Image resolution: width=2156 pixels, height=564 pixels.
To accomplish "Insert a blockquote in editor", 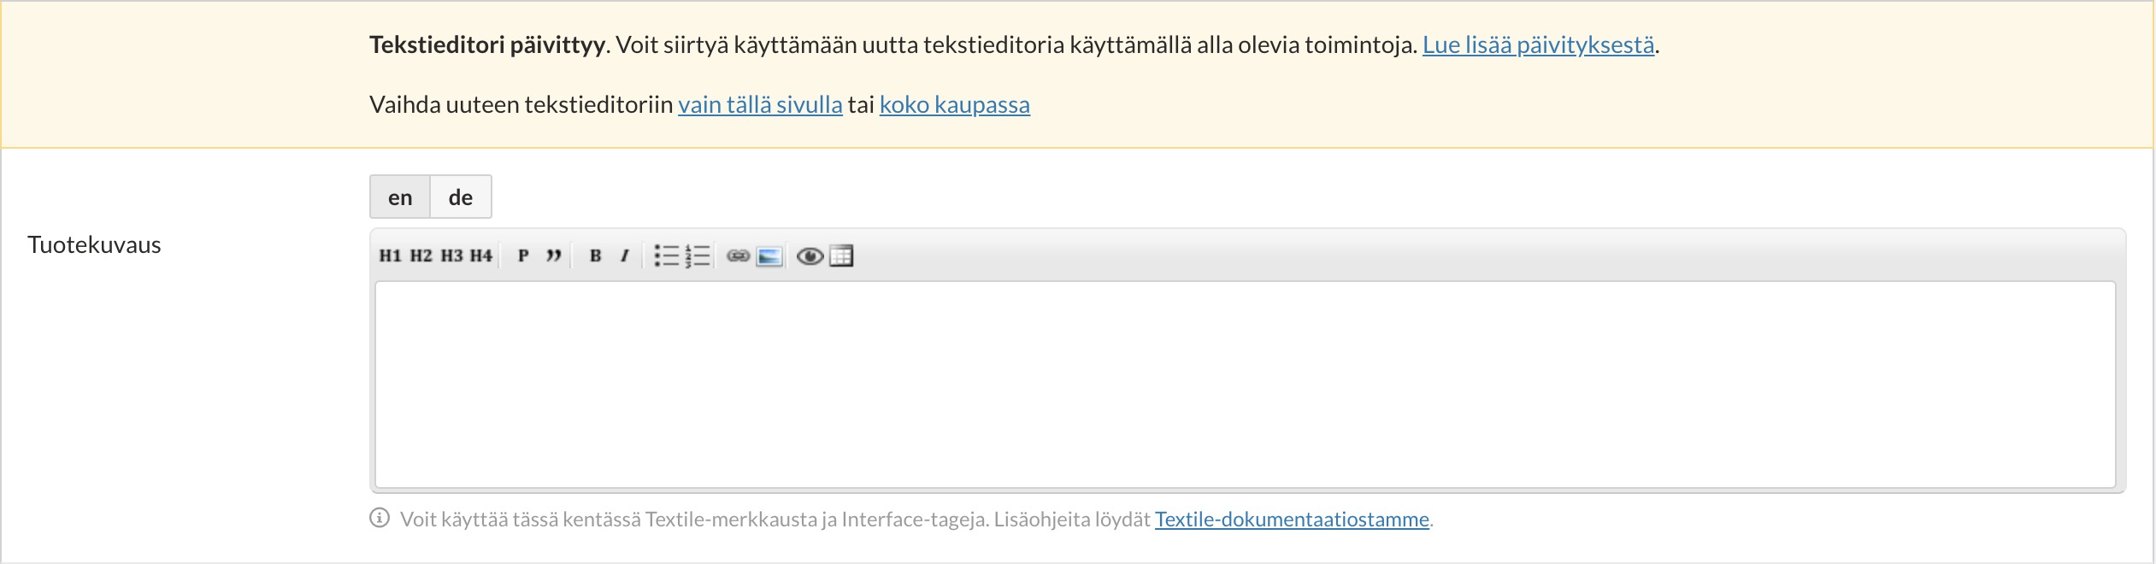I will coord(554,256).
